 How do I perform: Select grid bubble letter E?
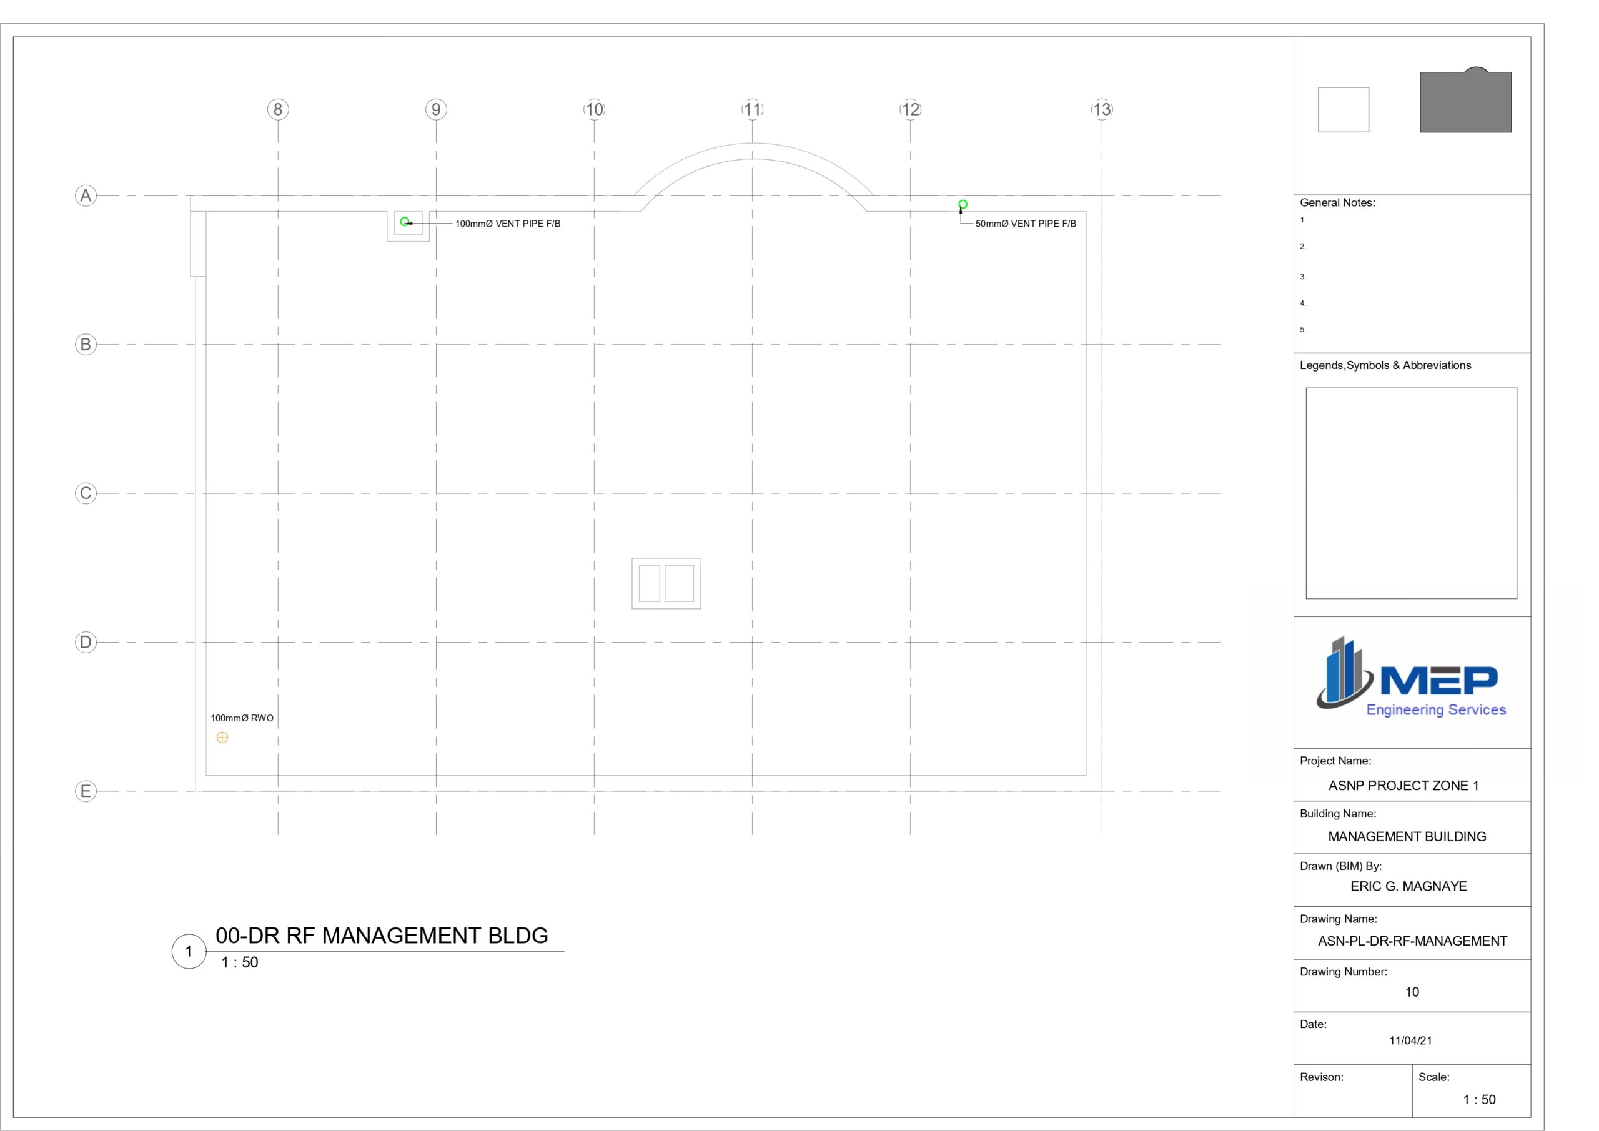[86, 791]
